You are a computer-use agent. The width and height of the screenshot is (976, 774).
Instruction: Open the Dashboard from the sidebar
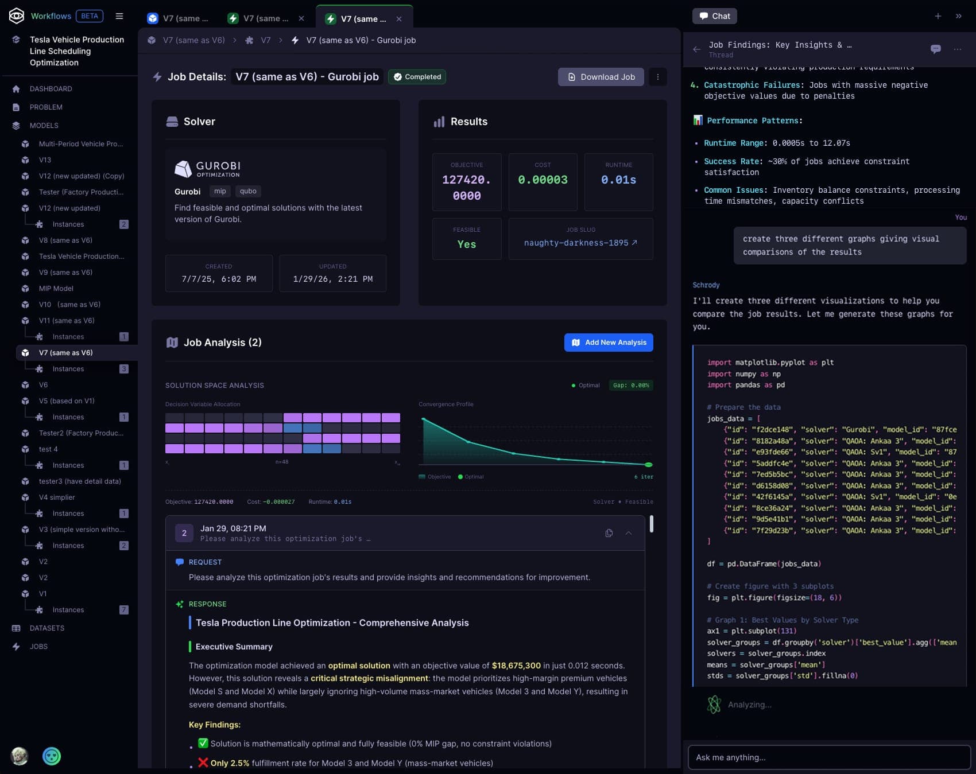pyautogui.click(x=51, y=89)
